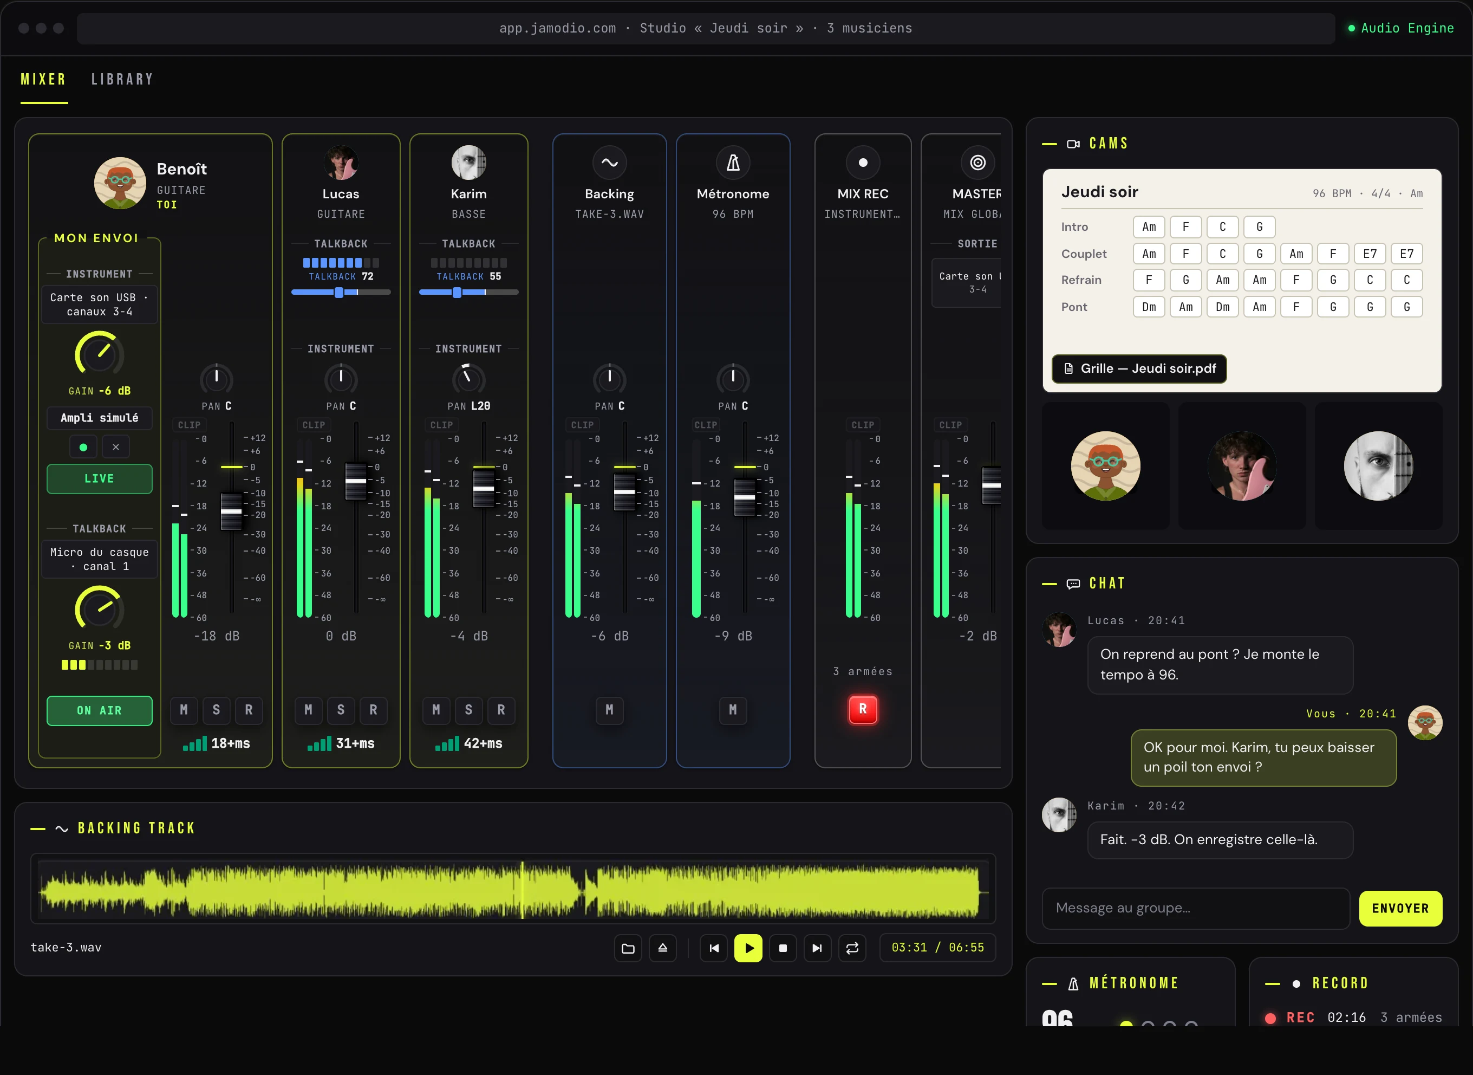Arm recording on Benoît's channel (R)
The image size is (1473, 1075).
[249, 710]
